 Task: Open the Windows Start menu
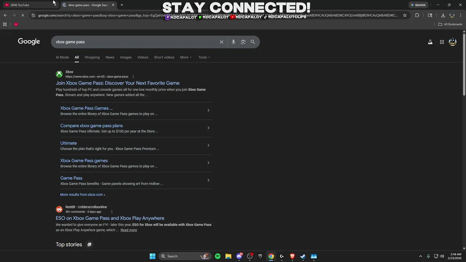click(x=153, y=256)
